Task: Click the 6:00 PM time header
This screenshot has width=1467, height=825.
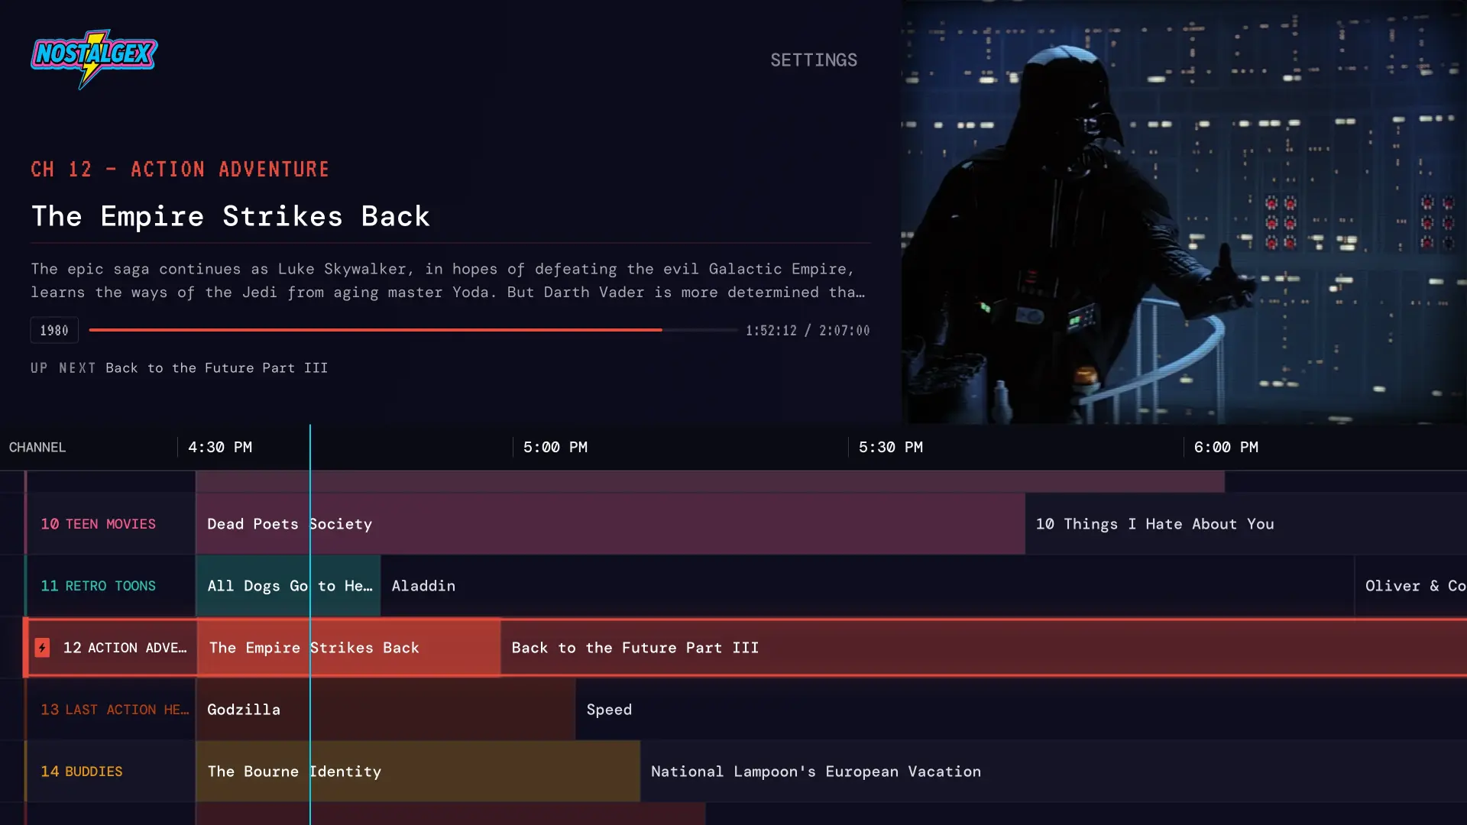Action: [x=1226, y=447]
